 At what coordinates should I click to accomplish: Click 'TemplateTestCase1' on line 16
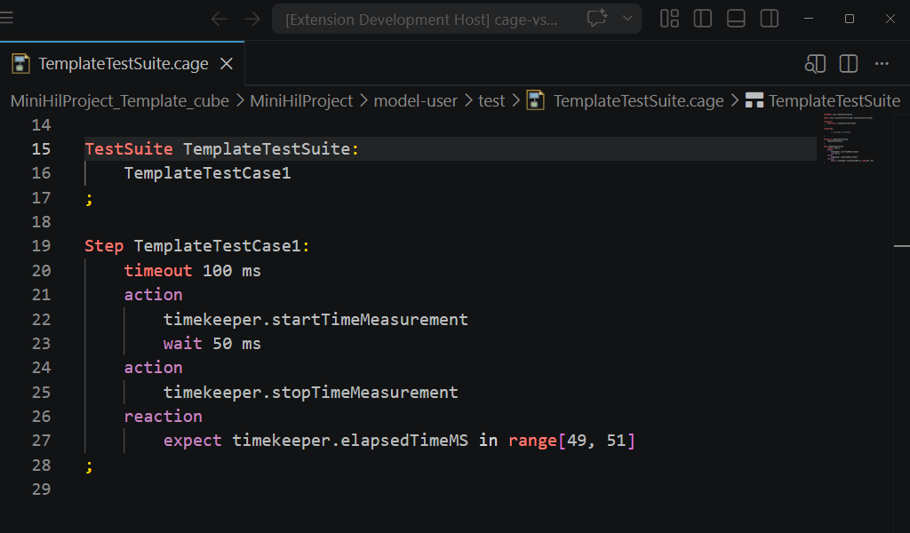[x=207, y=173]
